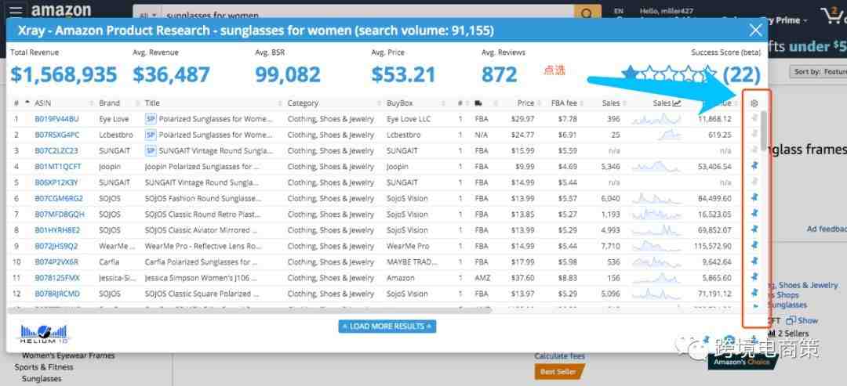847x386 pixels.
Task: Click the truck fulfillment column header icon
Action: coord(478,103)
